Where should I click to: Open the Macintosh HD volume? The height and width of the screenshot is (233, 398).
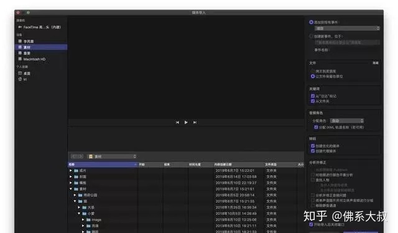(x=32, y=59)
